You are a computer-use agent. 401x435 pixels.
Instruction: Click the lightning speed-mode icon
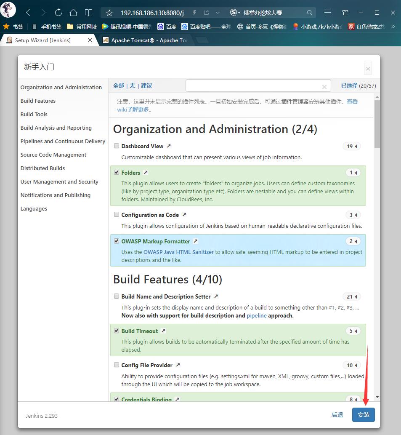coord(194,13)
